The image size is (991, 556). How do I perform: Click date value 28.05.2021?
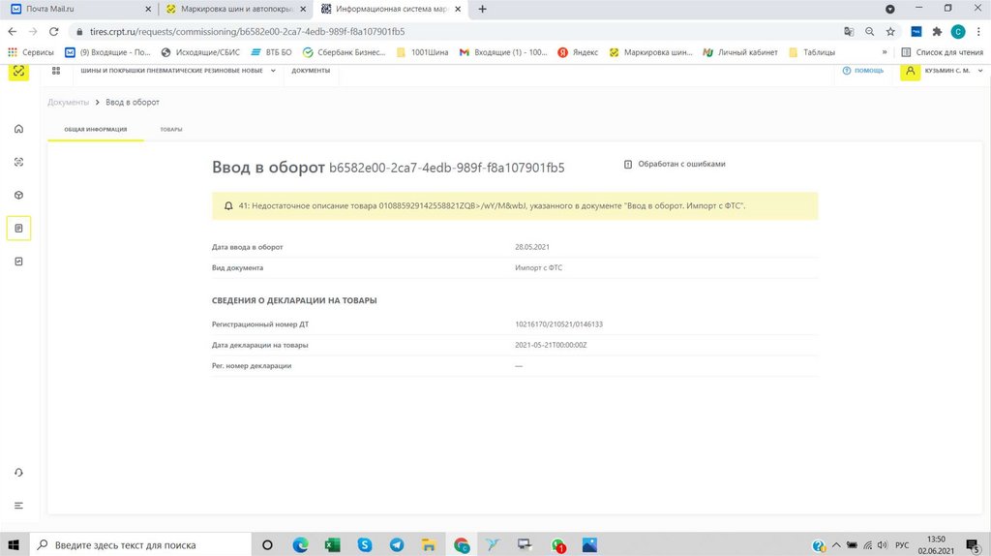click(532, 247)
